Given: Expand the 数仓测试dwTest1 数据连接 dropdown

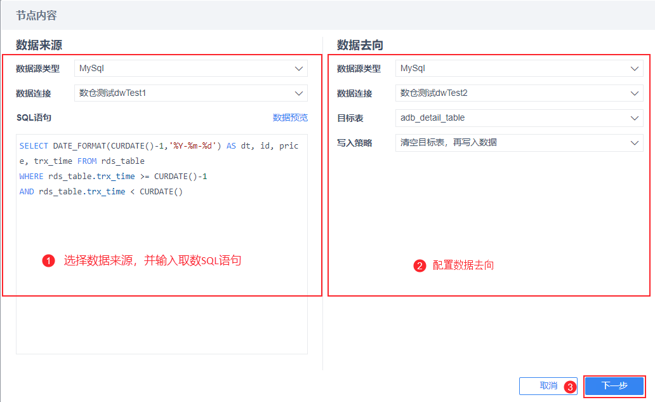Looking at the screenshot, I should click(x=191, y=93).
